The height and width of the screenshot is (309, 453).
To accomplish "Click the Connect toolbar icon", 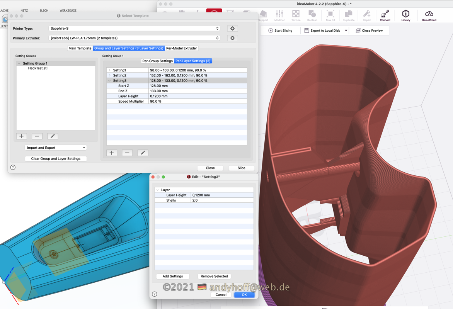I will pyautogui.click(x=385, y=15).
